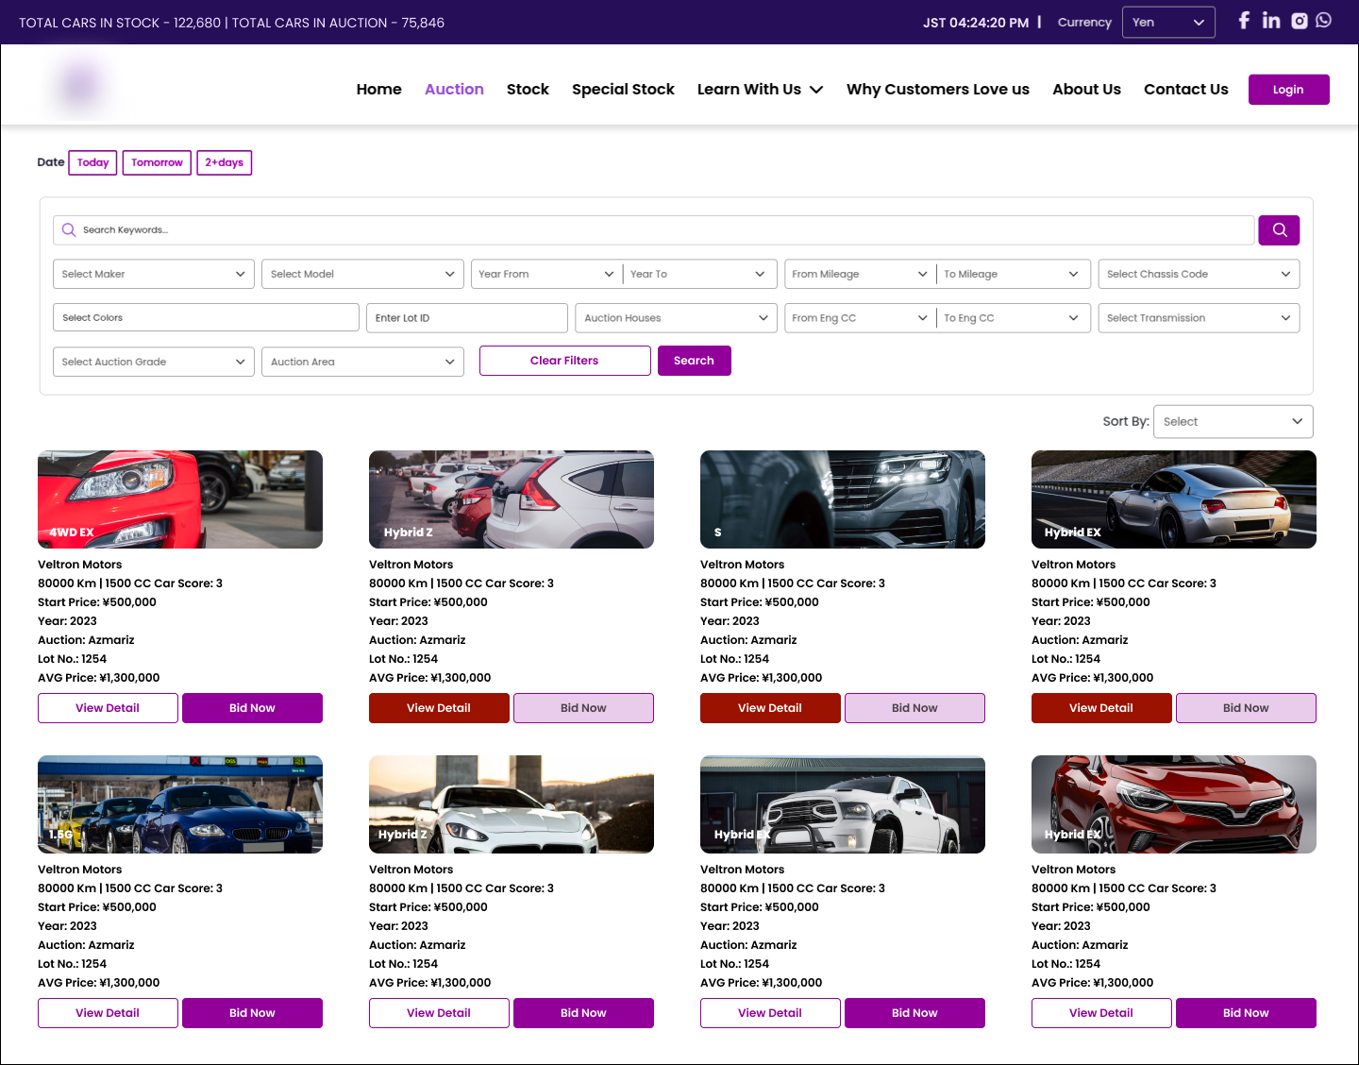Filter auction date by Tomorrow
The width and height of the screenshot is (1359, 1065).
tap(157, 162)
